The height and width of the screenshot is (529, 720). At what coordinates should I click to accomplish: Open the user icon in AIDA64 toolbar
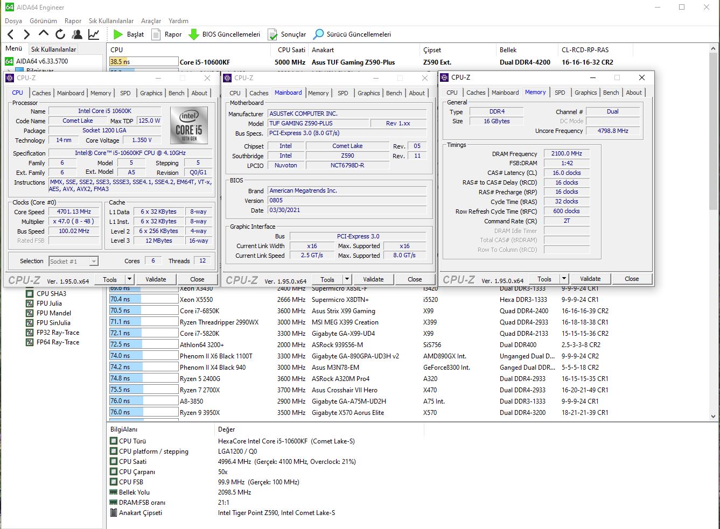[x=77, y=34]
